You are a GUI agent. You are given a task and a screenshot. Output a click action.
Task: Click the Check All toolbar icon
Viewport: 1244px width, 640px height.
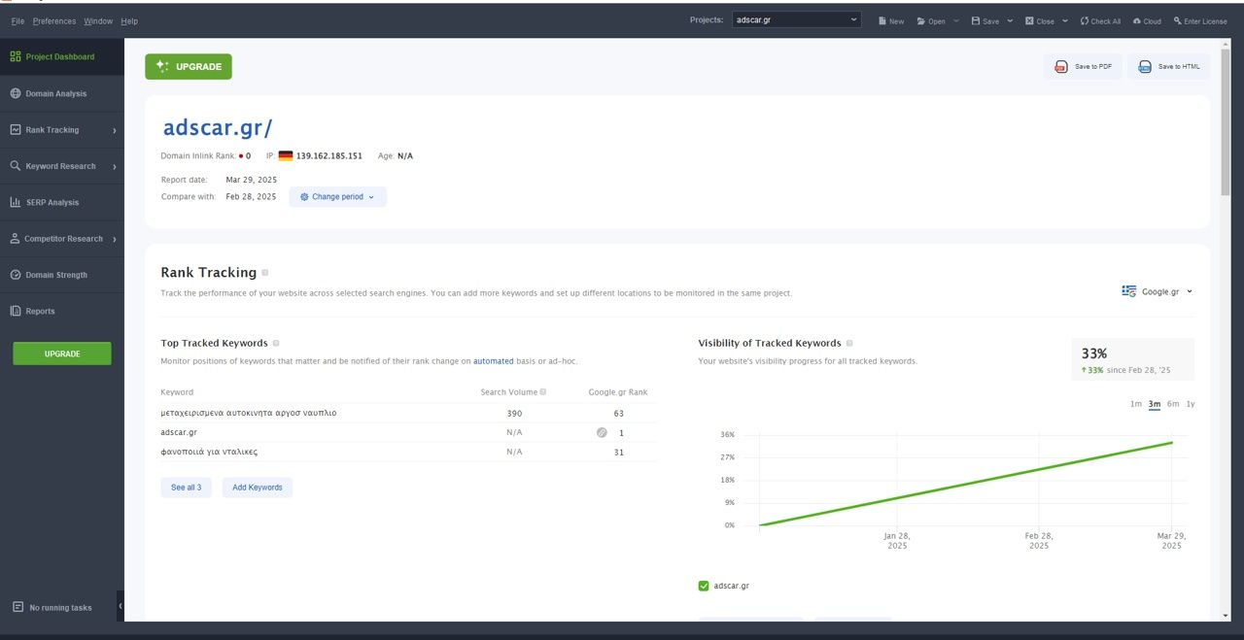point(1084,20)
